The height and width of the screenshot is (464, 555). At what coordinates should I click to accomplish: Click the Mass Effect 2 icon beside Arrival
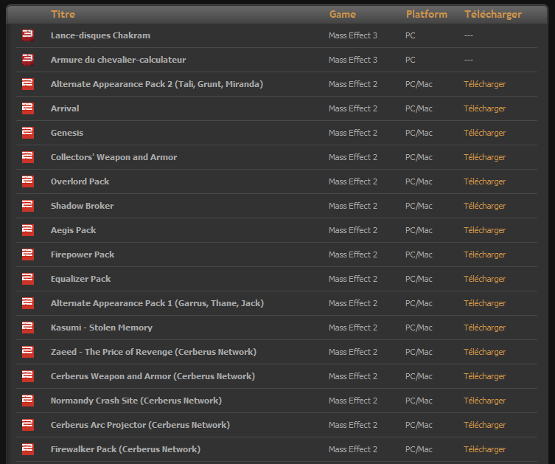click(x=28, y=108)
